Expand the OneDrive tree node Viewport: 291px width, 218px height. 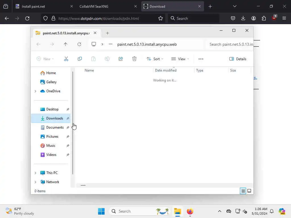click(x=36, y=91)
